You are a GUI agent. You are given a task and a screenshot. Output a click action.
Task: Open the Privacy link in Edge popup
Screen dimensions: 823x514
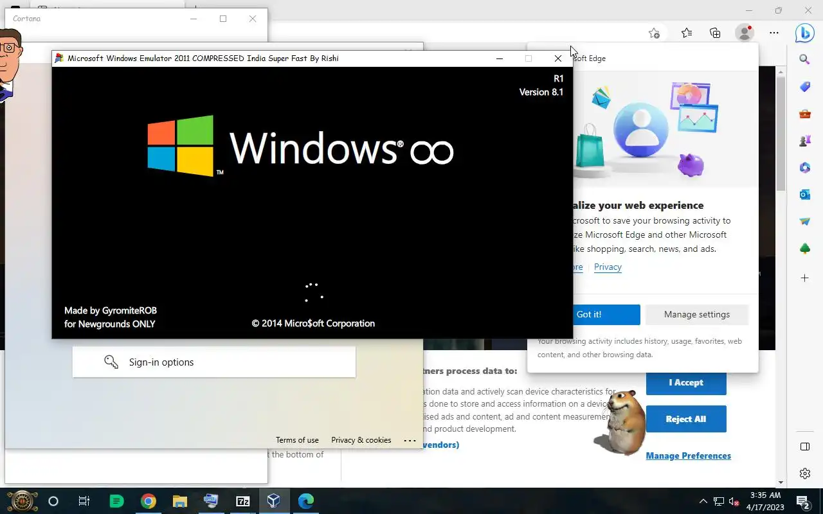[x=608, y=267]
